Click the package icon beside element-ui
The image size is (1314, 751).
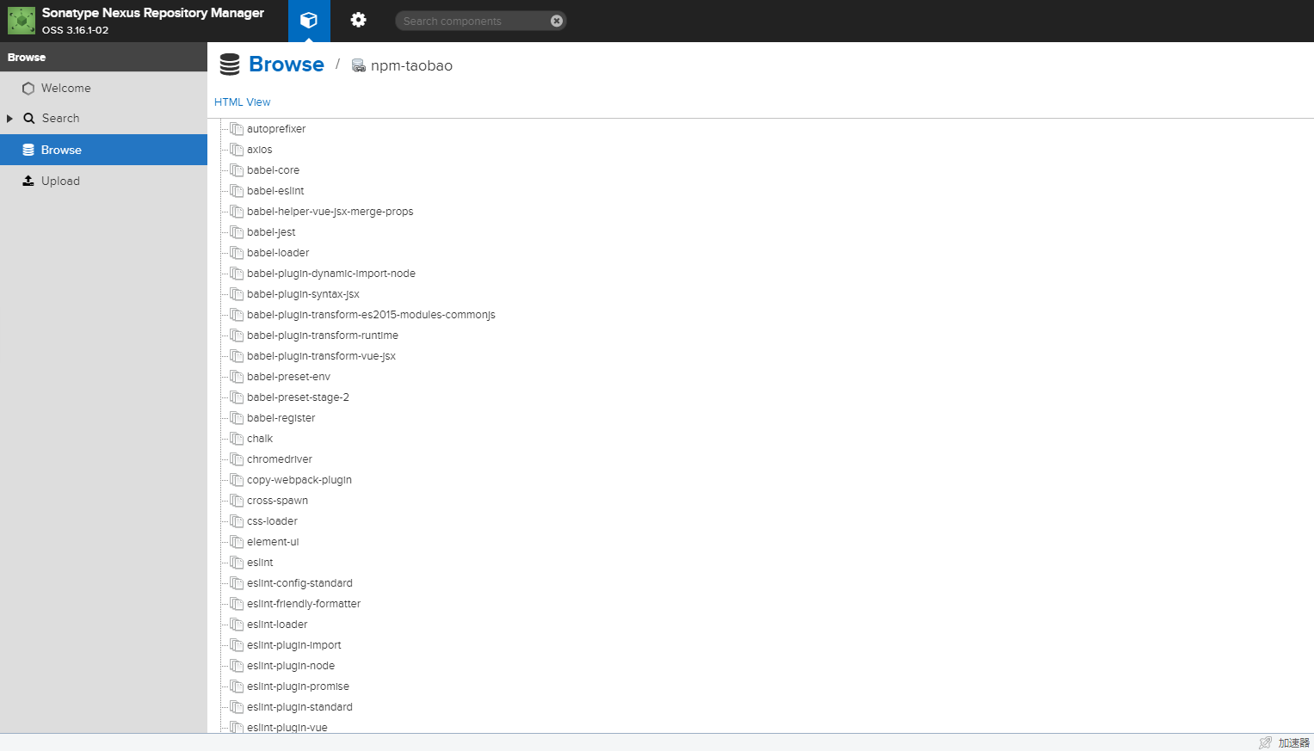point(237,541)
